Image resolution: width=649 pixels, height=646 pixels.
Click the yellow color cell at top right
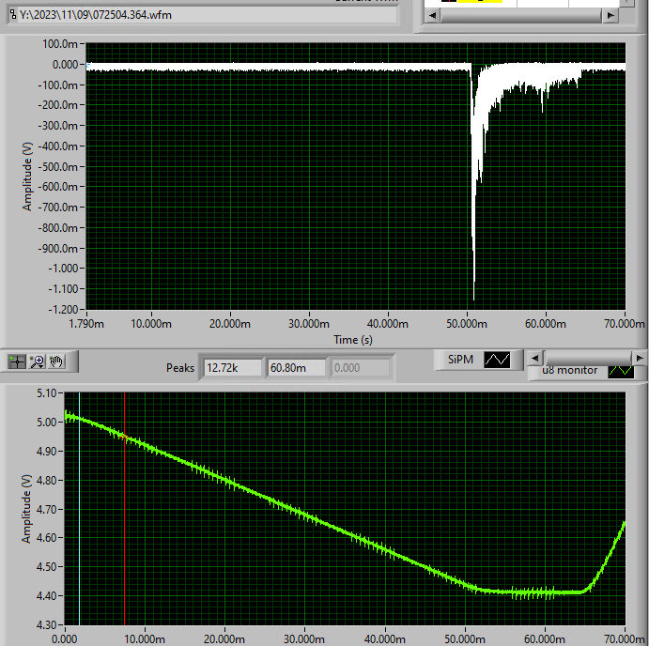pyautogui.click(x=479, y=1)
